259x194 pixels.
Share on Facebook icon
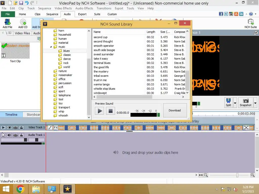(221, 14)
